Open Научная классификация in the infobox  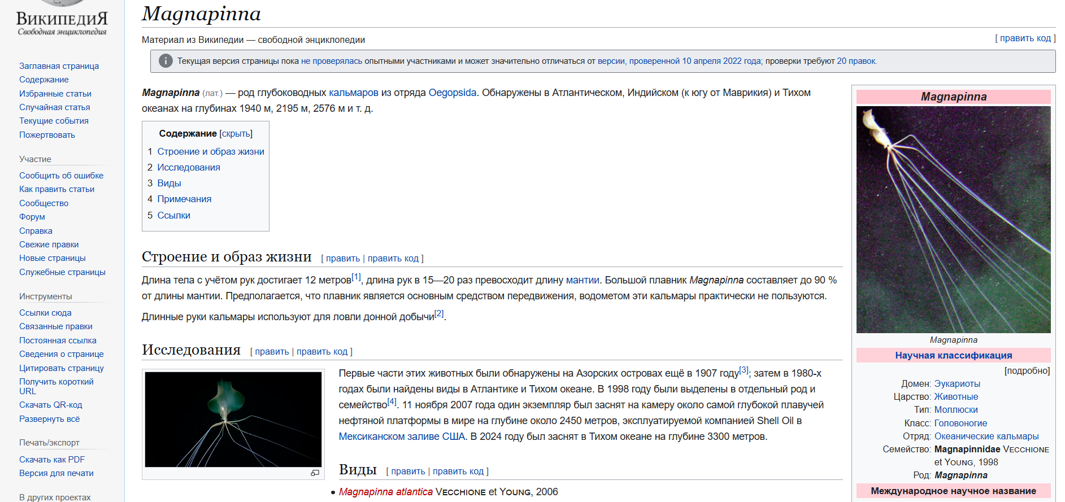coord(953,355)
